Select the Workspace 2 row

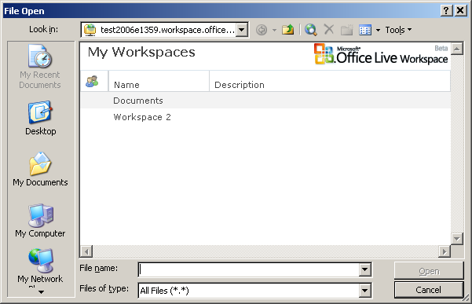(265, 117)
